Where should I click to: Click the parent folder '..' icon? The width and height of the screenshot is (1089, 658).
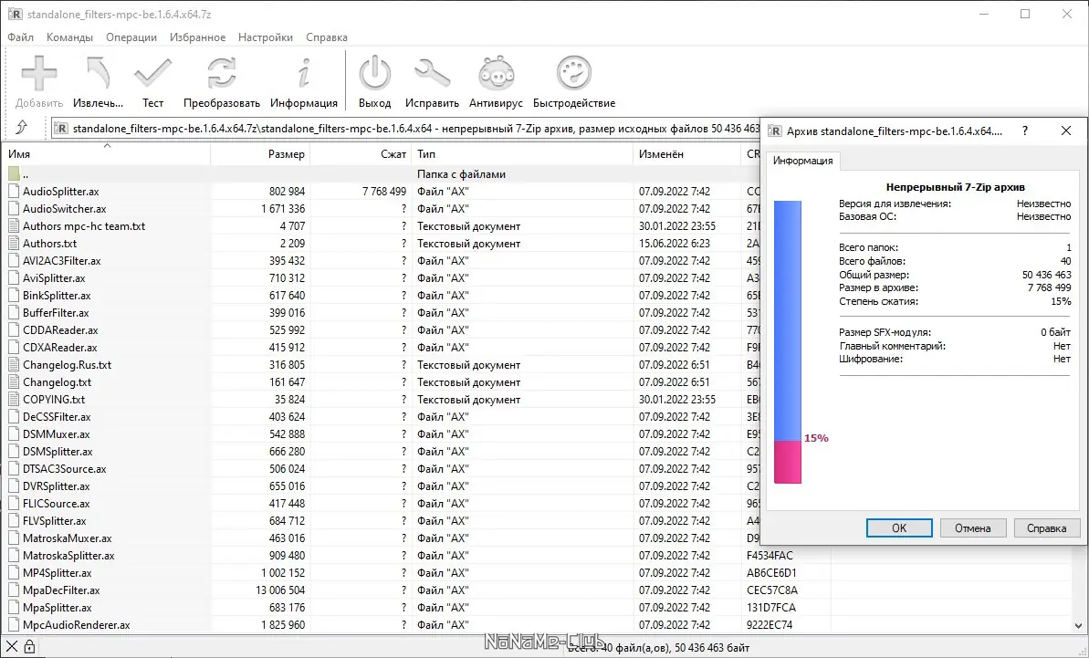pos(14,173)
